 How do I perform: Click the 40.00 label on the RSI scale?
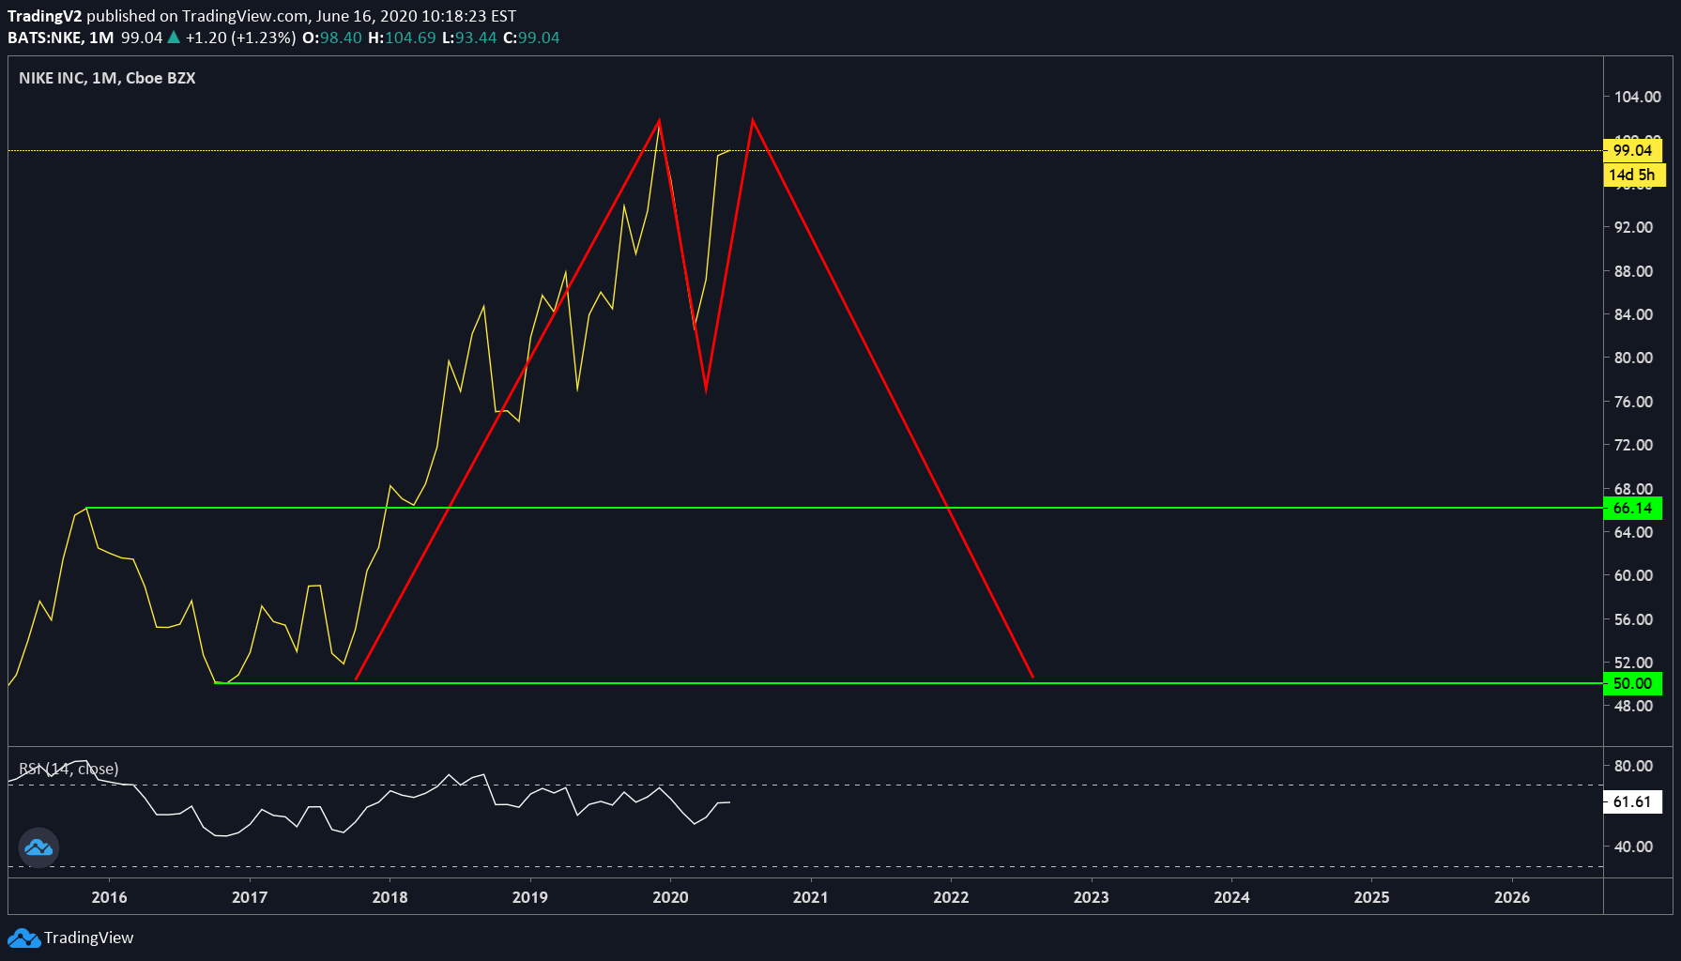point(1633,847)
